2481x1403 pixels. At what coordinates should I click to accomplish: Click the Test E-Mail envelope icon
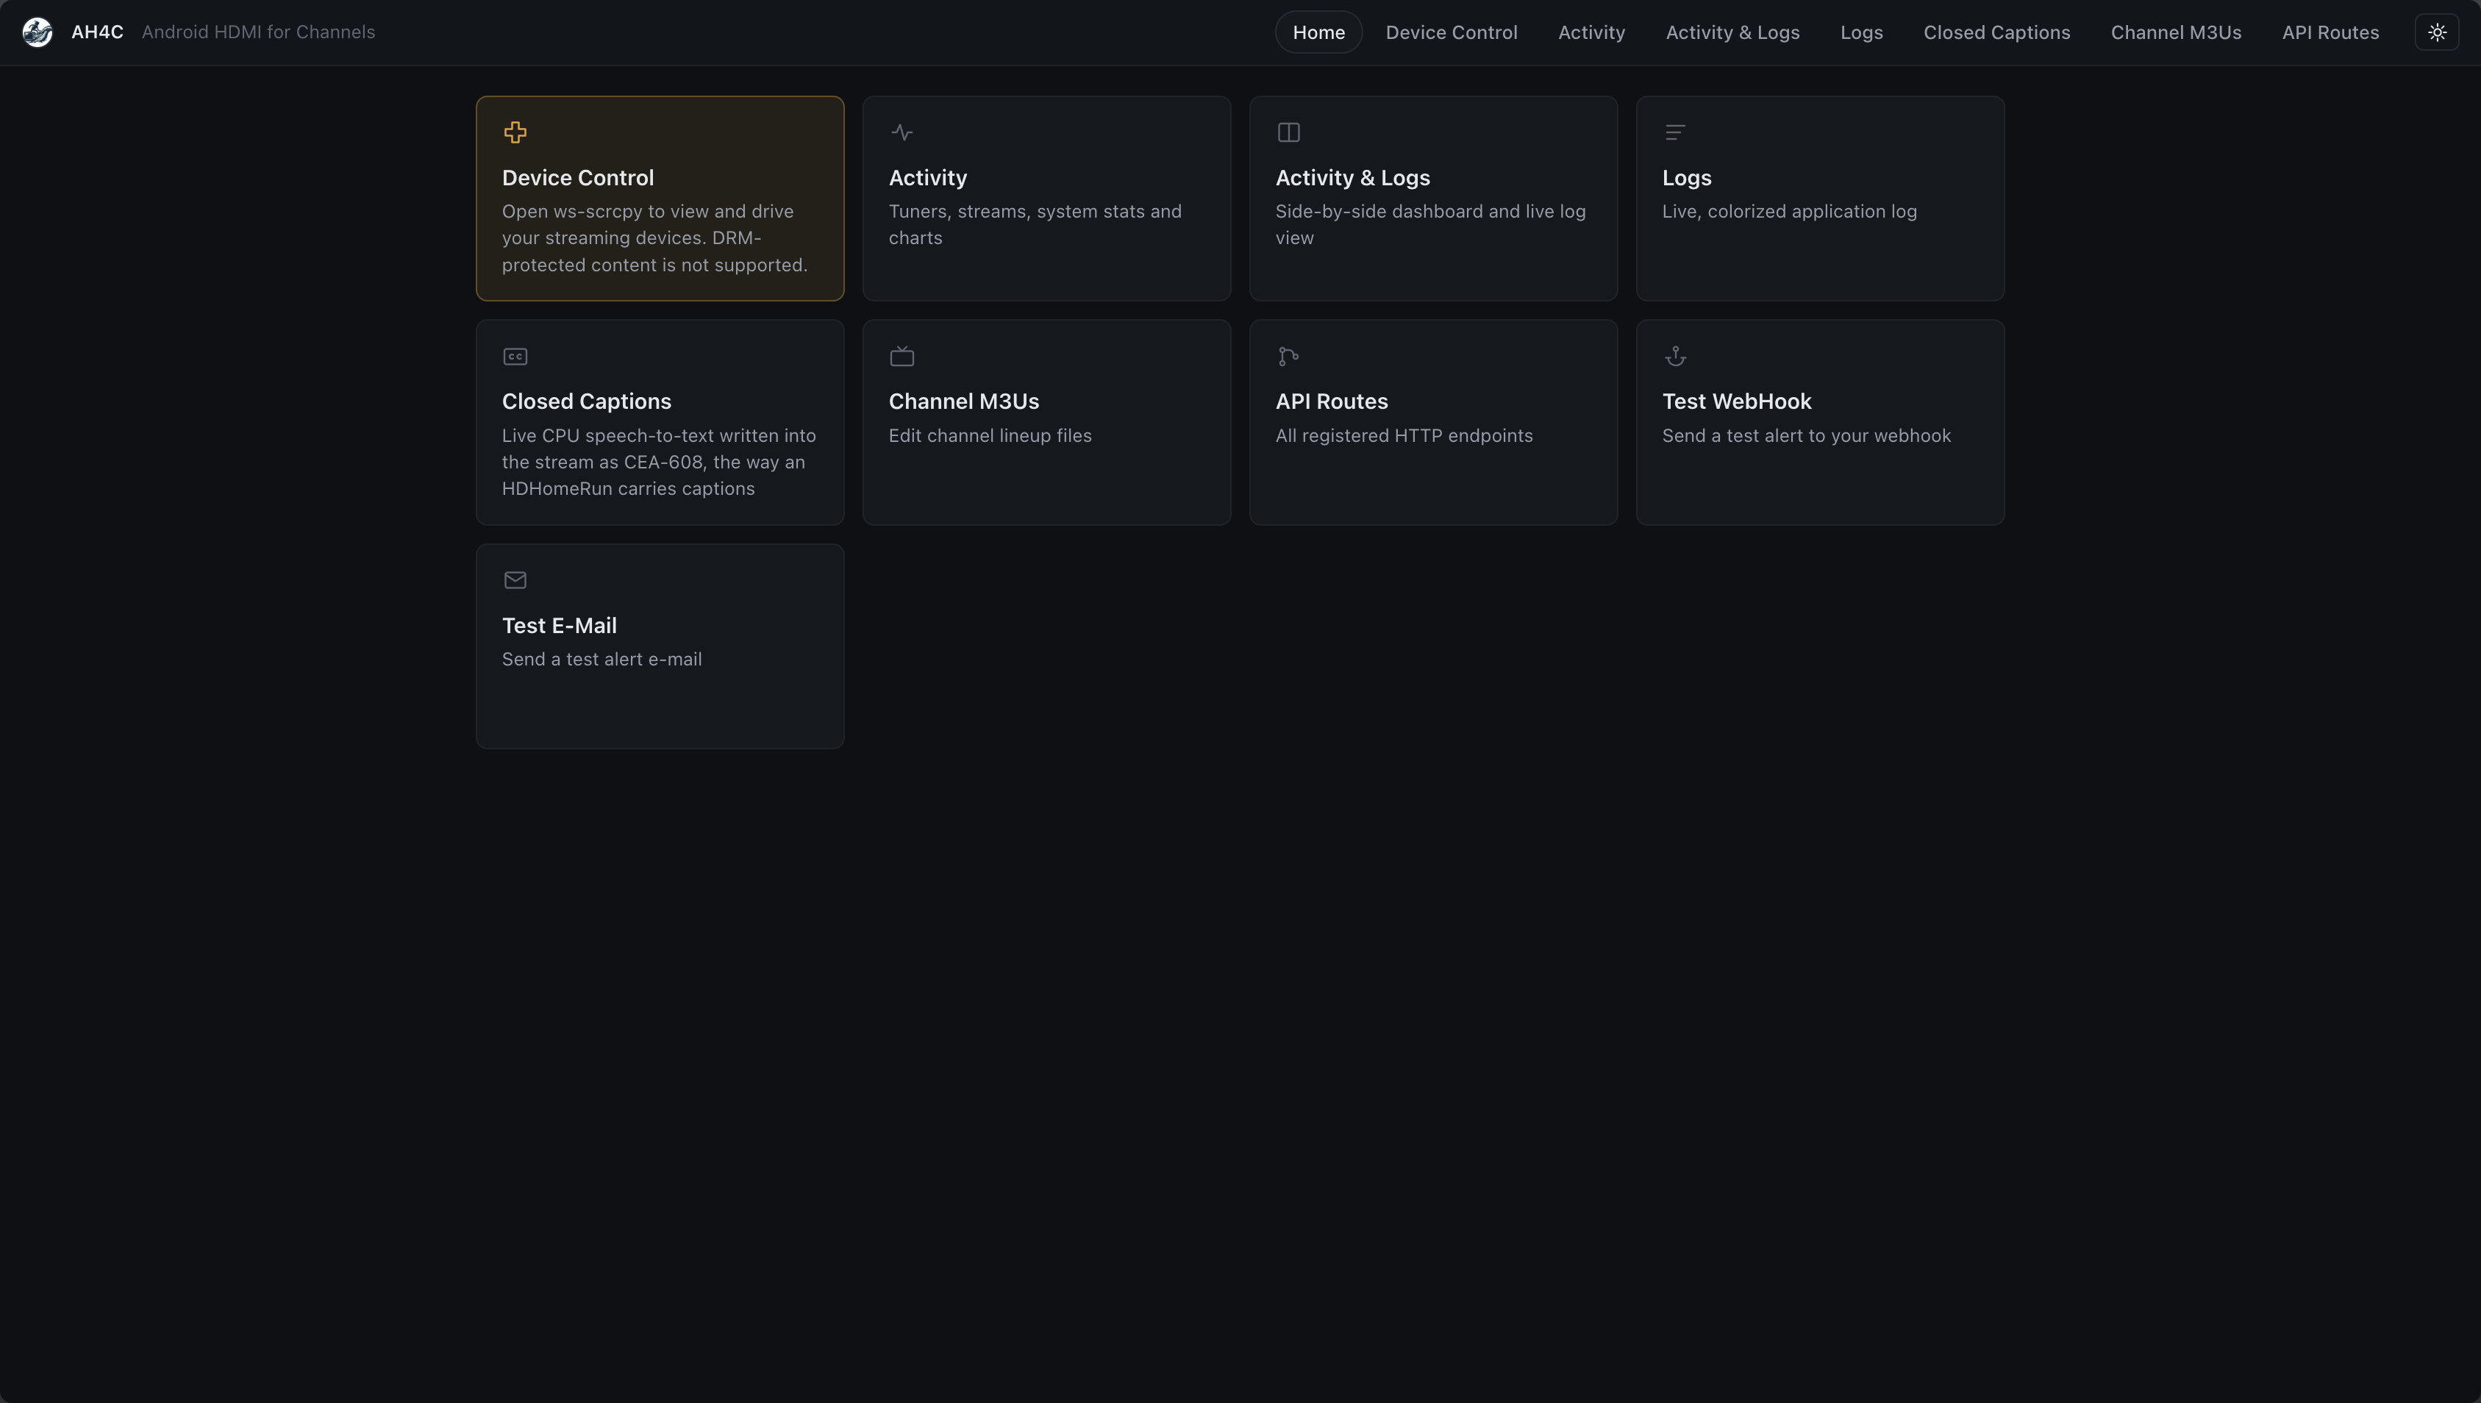(515, 580)
